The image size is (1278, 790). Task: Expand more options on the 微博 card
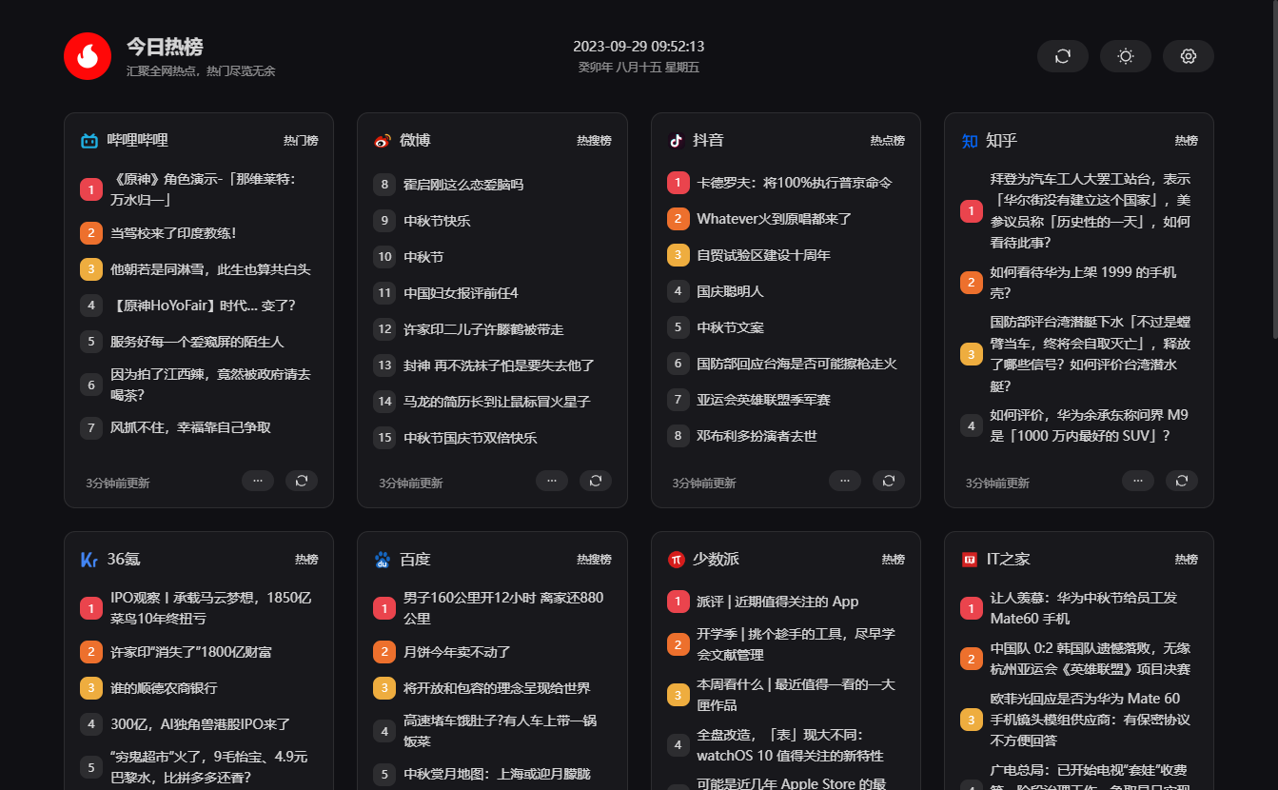coord(552,481)
